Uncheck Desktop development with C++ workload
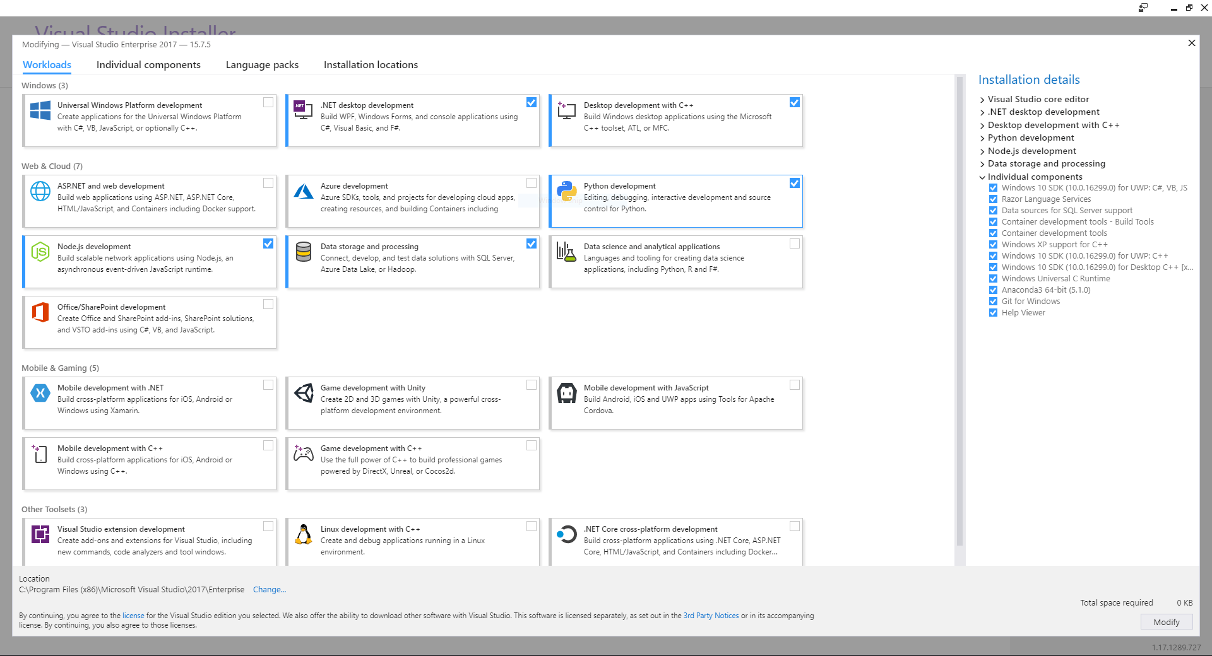Screen dimensions: 1212x656 pyautogui.click(x=795, y=102)
